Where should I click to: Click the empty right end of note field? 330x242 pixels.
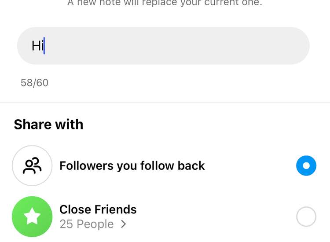coord(282,46)
